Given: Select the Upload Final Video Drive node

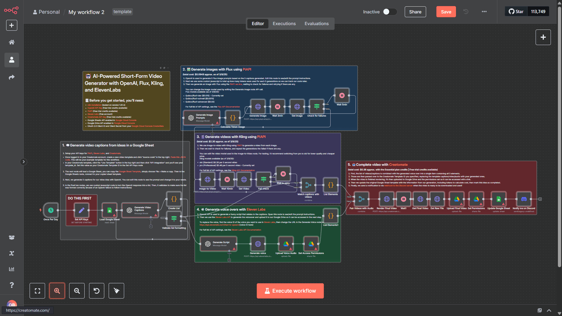Looking at the screenshot, I should point(457,199).
